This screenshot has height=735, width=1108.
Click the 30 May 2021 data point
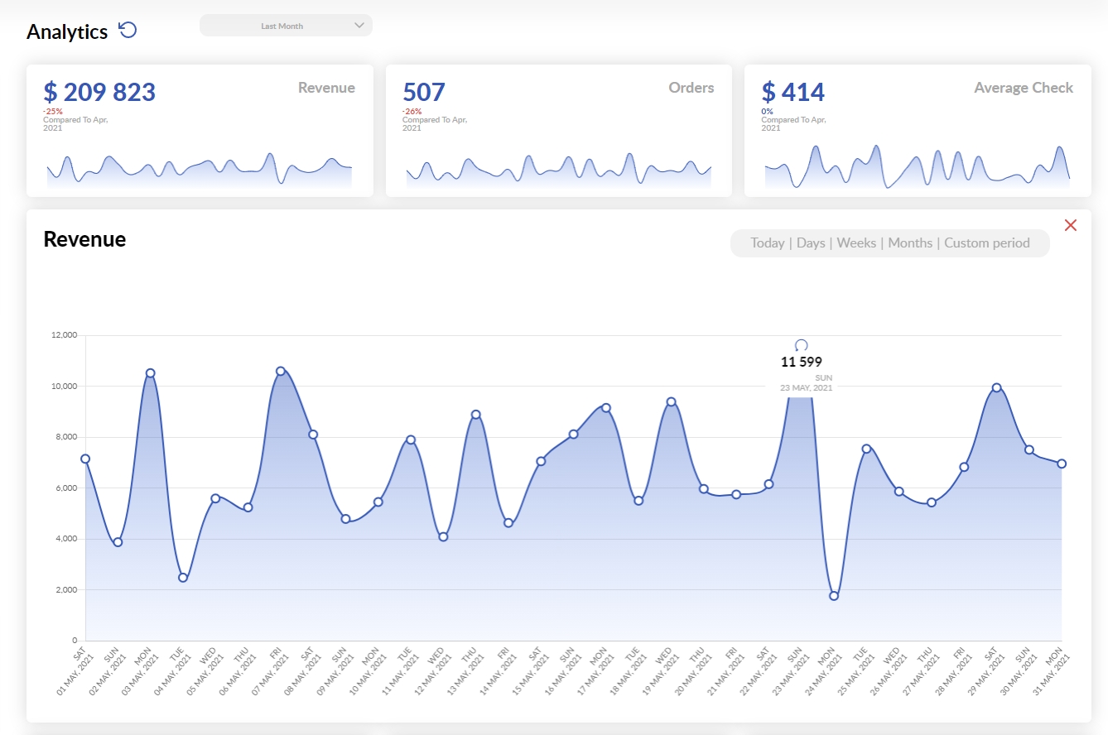(1029, 449)
